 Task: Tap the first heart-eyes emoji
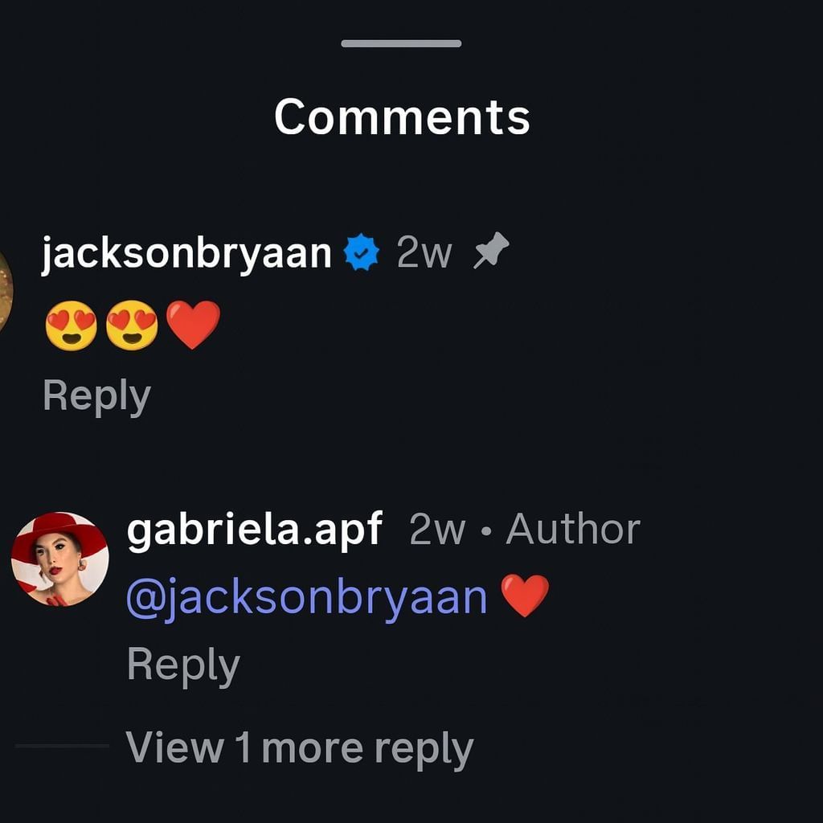coord(72,326)
